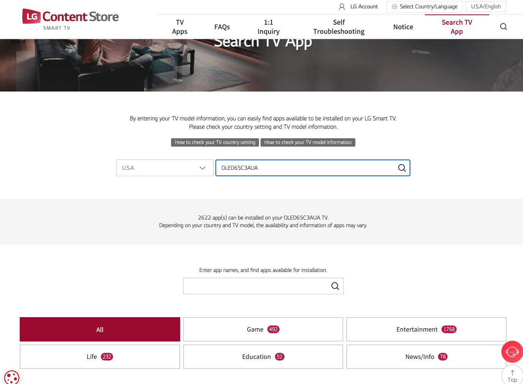Open the TV Apps menu

coord(180,27)
